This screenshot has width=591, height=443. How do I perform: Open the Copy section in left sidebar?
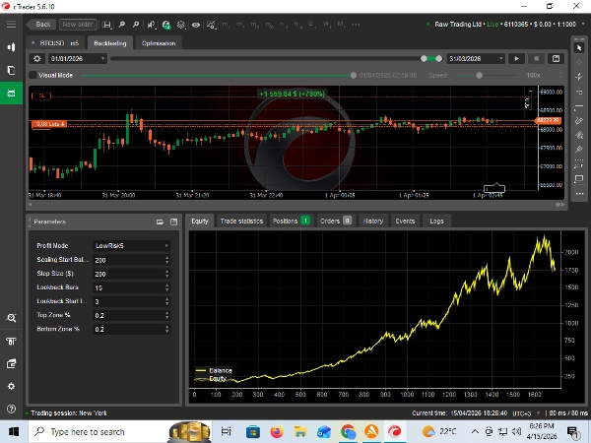pos(11,71)
